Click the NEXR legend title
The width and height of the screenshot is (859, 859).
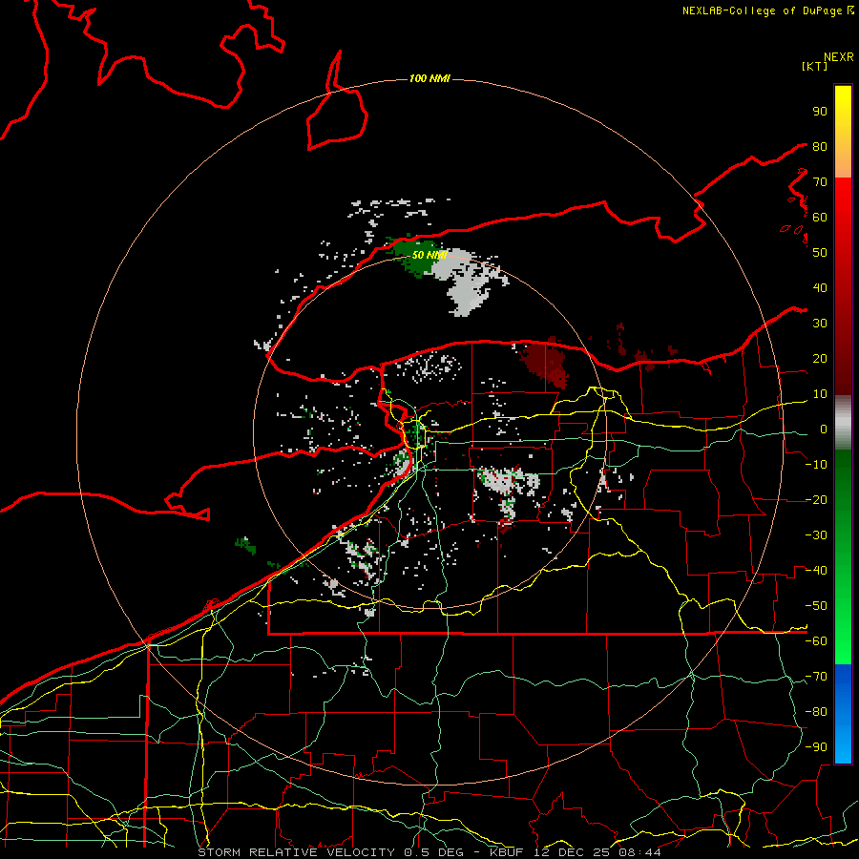click(x=838, y=57)
